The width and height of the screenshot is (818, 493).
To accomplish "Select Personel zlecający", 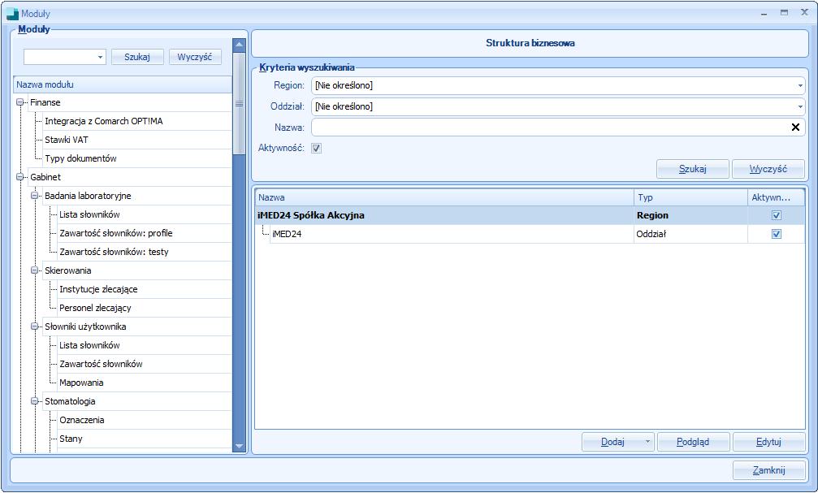I will click(x=95, y=308).
